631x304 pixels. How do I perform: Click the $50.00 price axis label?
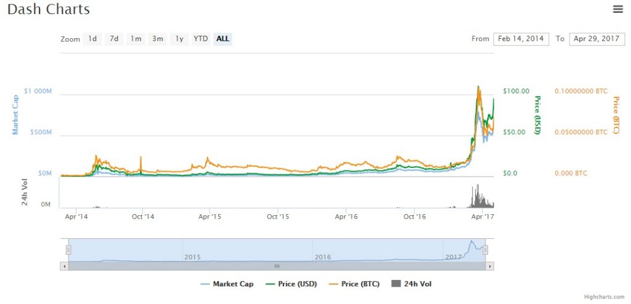pyautogui.click(x=515, y=132)
